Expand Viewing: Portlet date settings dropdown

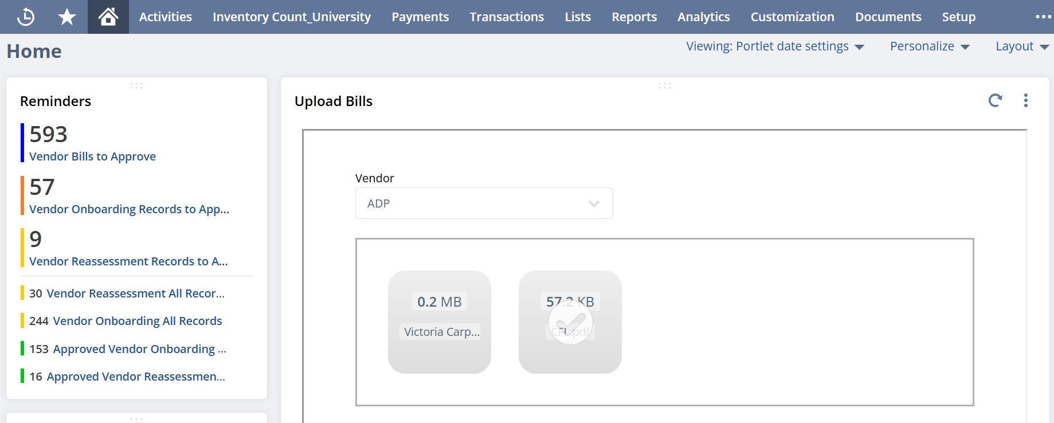pos(775,46)
